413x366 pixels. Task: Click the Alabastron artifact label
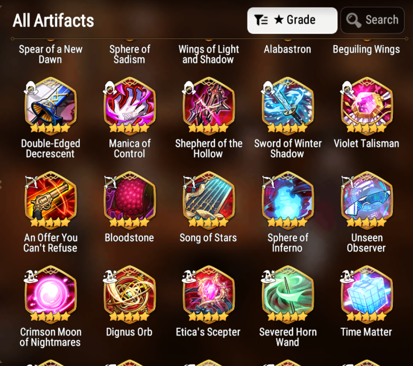tap(287, 49)
